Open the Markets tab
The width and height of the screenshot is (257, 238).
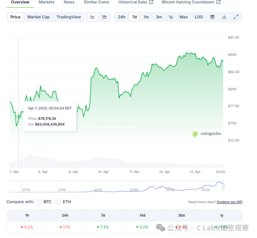pyautogui.click(x=46, y=2)
